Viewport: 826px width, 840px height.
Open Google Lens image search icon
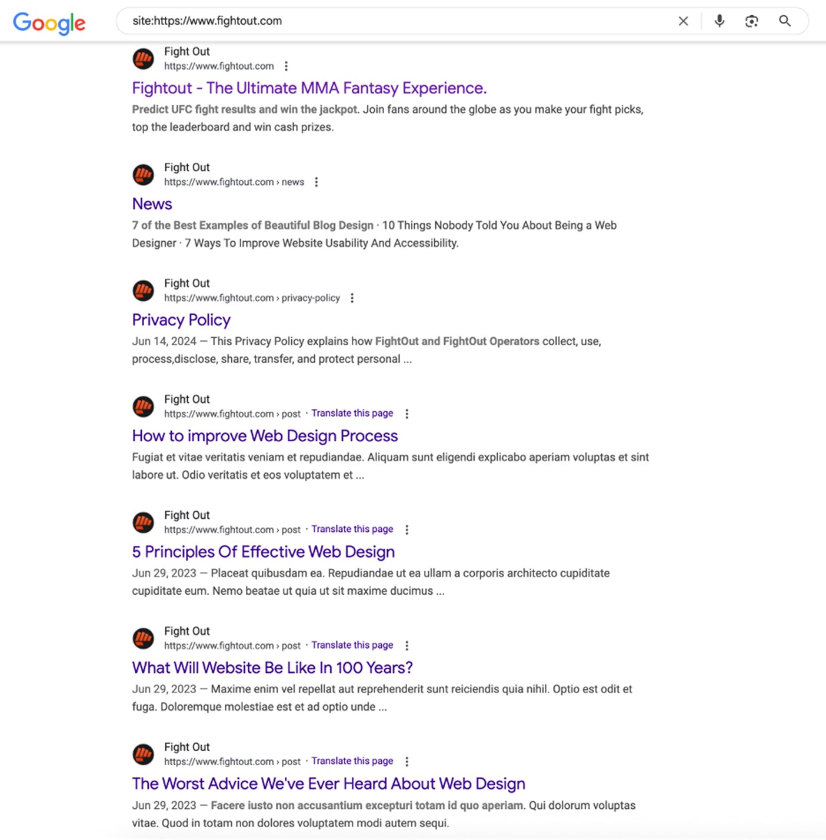pos(751,21)
